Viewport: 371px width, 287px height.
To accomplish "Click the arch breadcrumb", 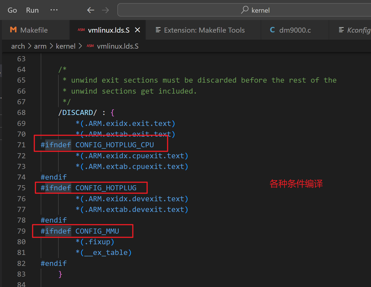I will coord(18,46).
